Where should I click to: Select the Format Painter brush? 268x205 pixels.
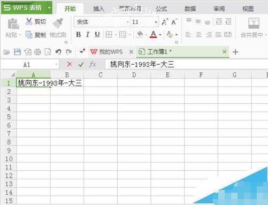pos(58,23)
